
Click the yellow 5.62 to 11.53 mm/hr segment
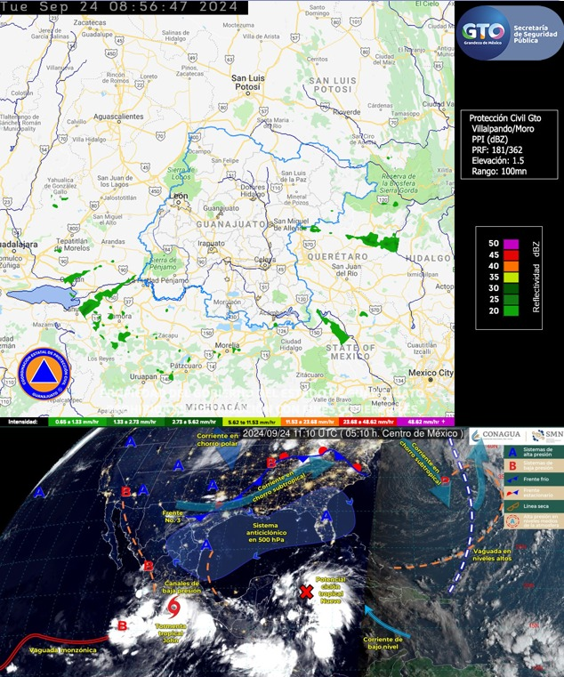tap(252, 422)
